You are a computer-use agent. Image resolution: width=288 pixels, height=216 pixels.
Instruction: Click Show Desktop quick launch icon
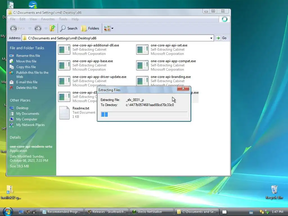click(x=21, y=212)
